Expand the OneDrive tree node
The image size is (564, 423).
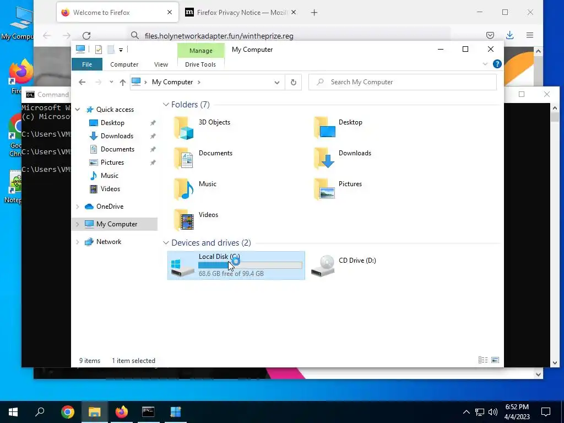(x=77, y=207)
